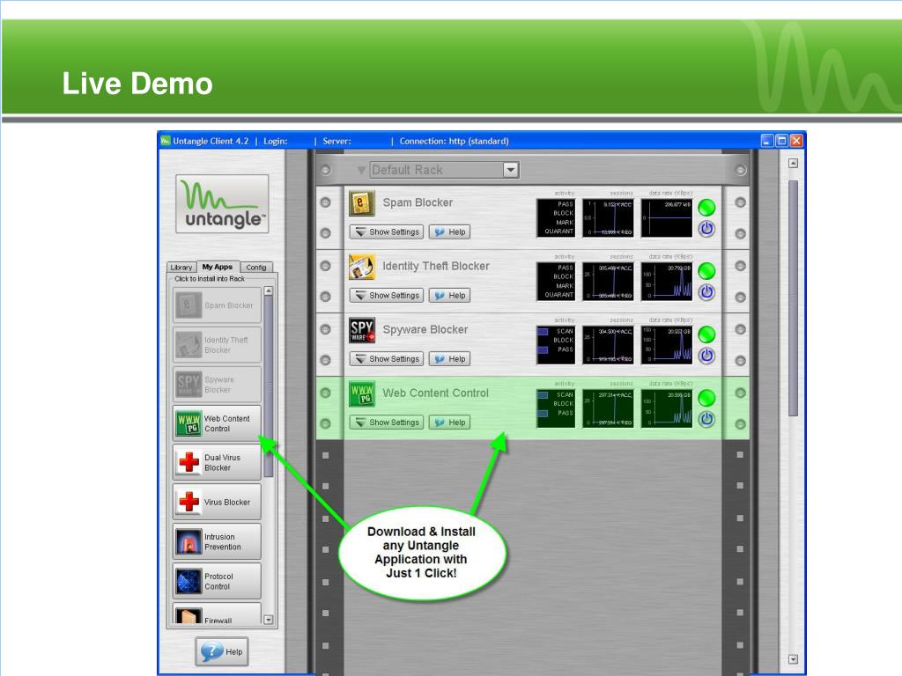Install Intrusion Prevention from My Apps

click(217, 541)
